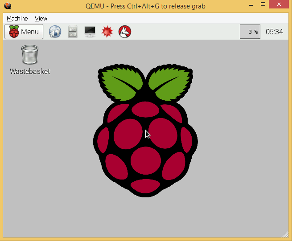Open the Raspberry Pi Menu button
Image resolution: width=292 pixels, height=241 pixels.
tap(24, 32)
